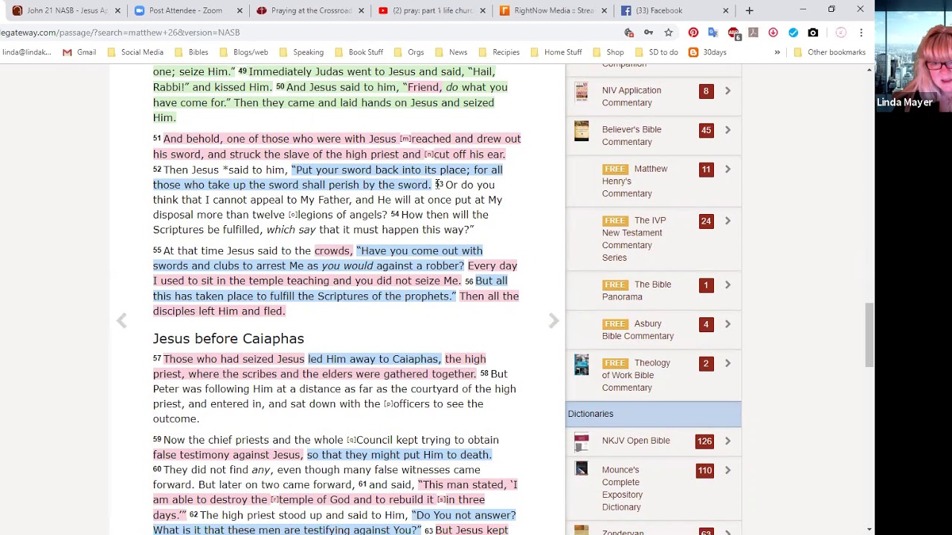Open the Social Media bookmarks folder

pos(135,52)
